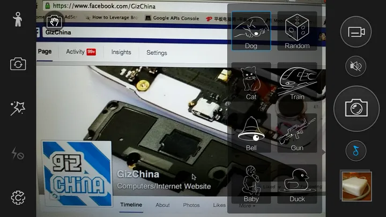The height and width of the screenshot is (217, 386).
Task: Select the Dog shutter sound
Action: [251, 31]
